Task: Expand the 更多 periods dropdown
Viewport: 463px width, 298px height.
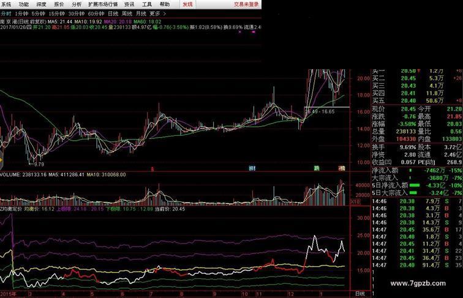Action: coord(157,13)
